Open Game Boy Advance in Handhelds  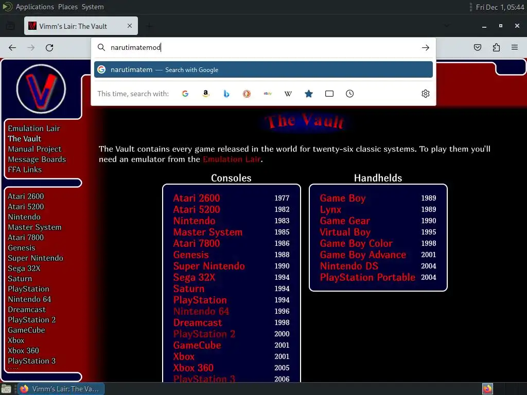point(363,255)
